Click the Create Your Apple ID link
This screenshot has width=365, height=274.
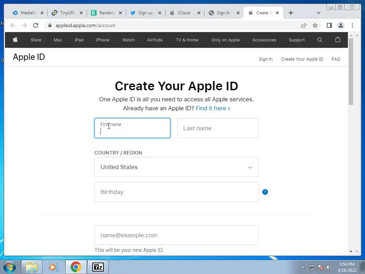(302, 59)
